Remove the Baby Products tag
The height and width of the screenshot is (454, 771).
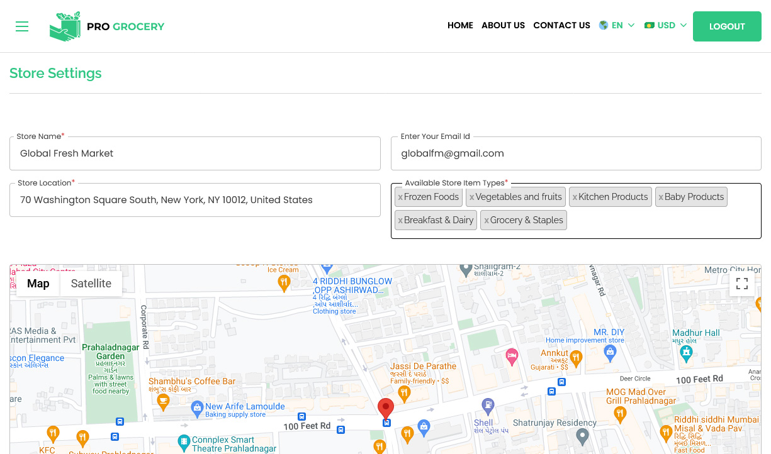(661, 197)
